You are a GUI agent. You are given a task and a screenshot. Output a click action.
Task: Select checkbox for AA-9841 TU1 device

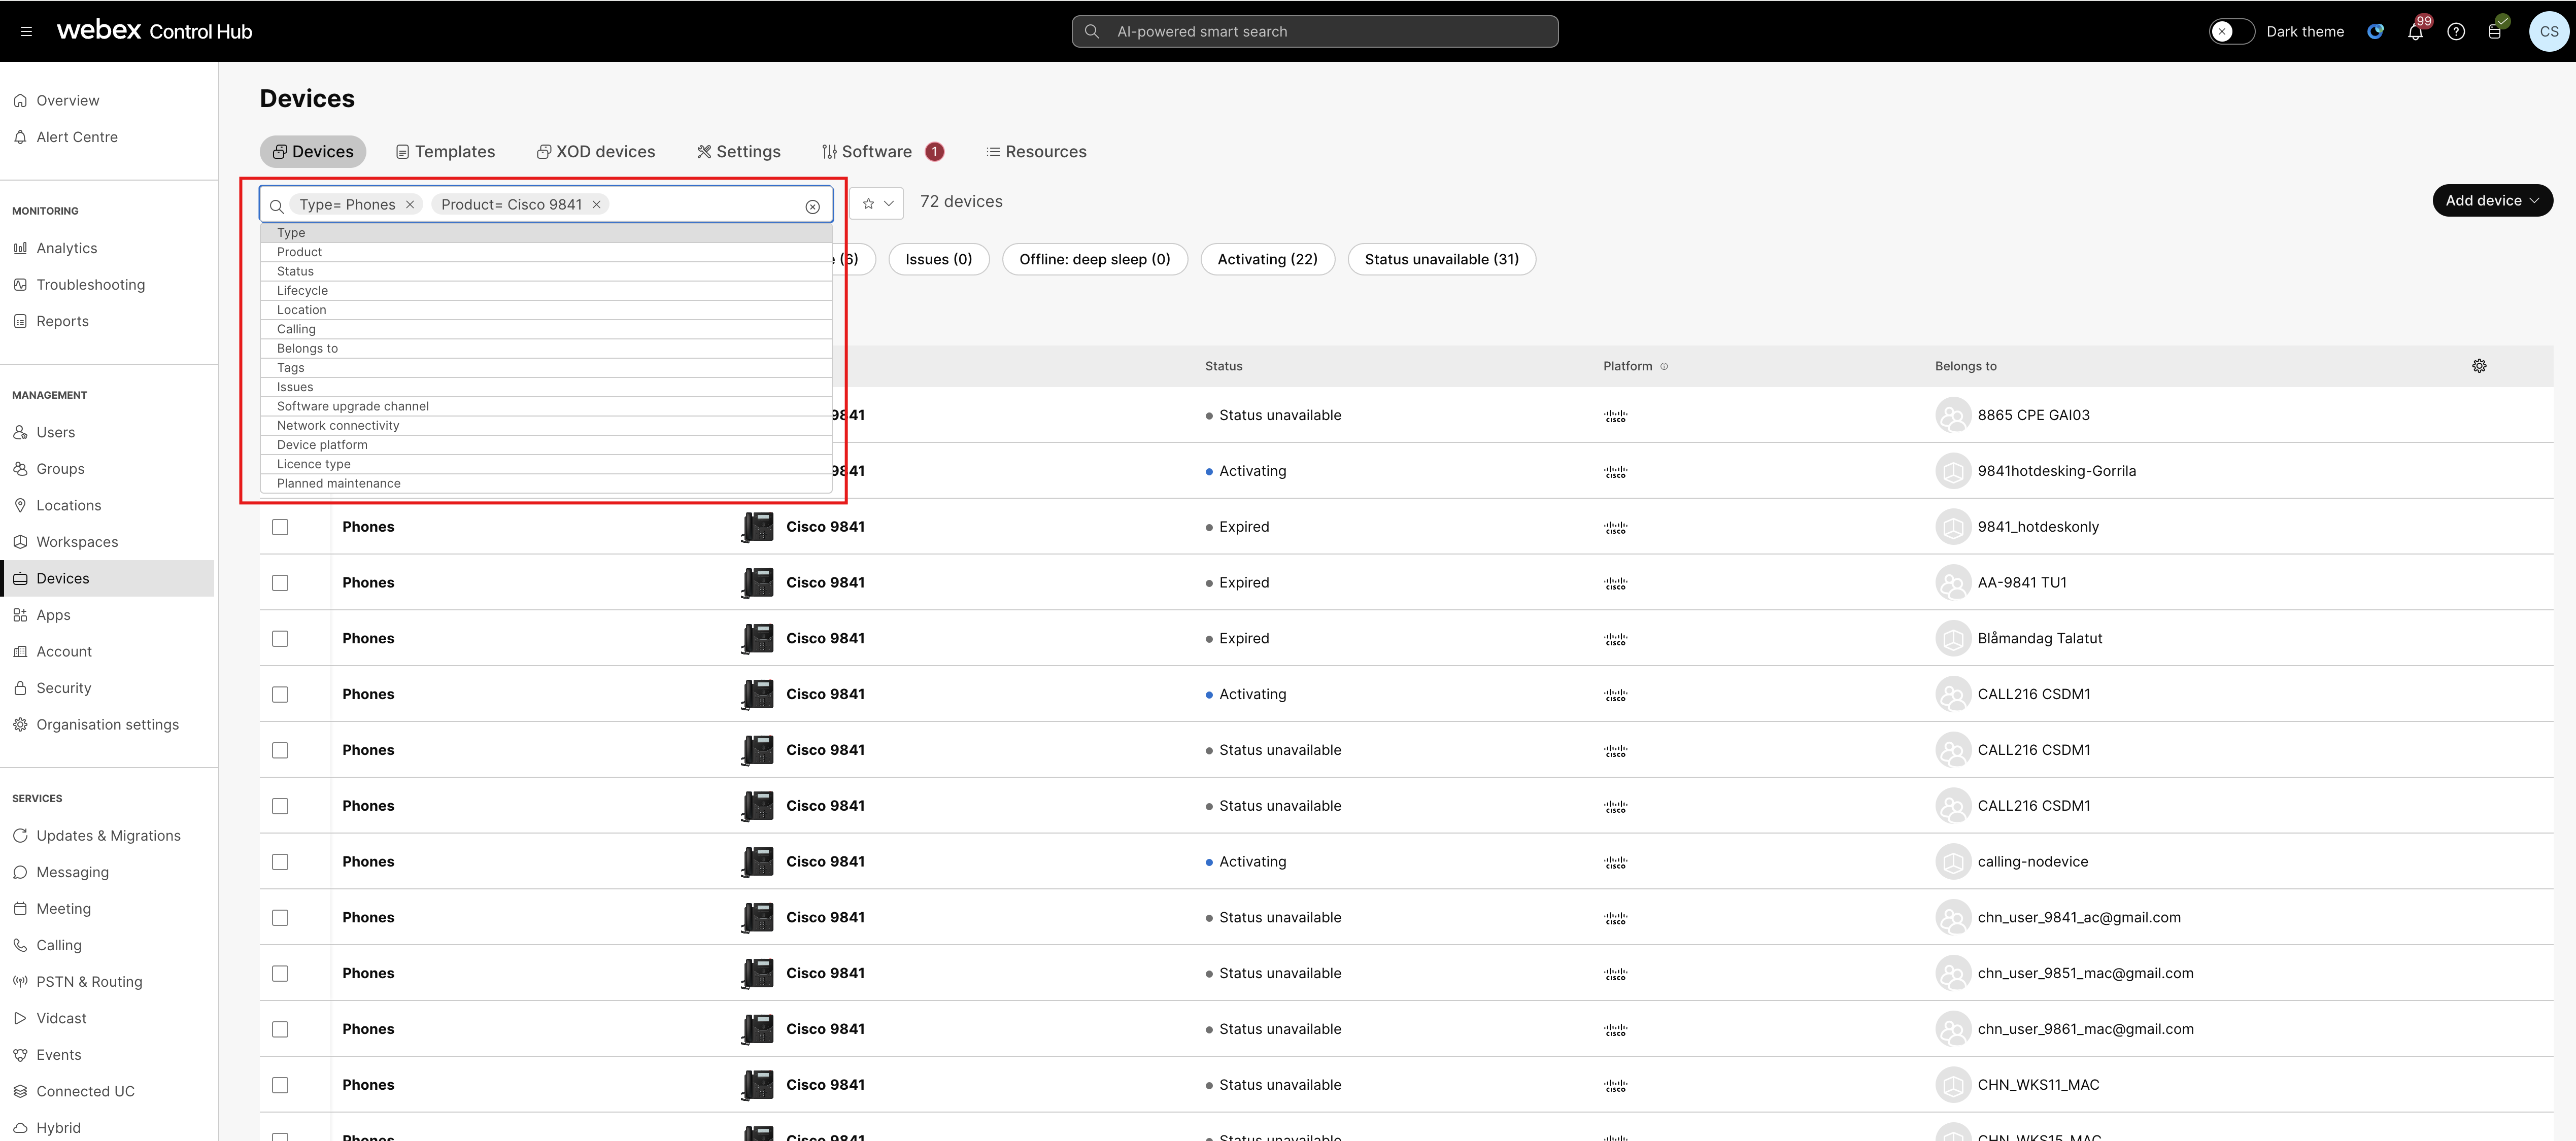point(280,583)
